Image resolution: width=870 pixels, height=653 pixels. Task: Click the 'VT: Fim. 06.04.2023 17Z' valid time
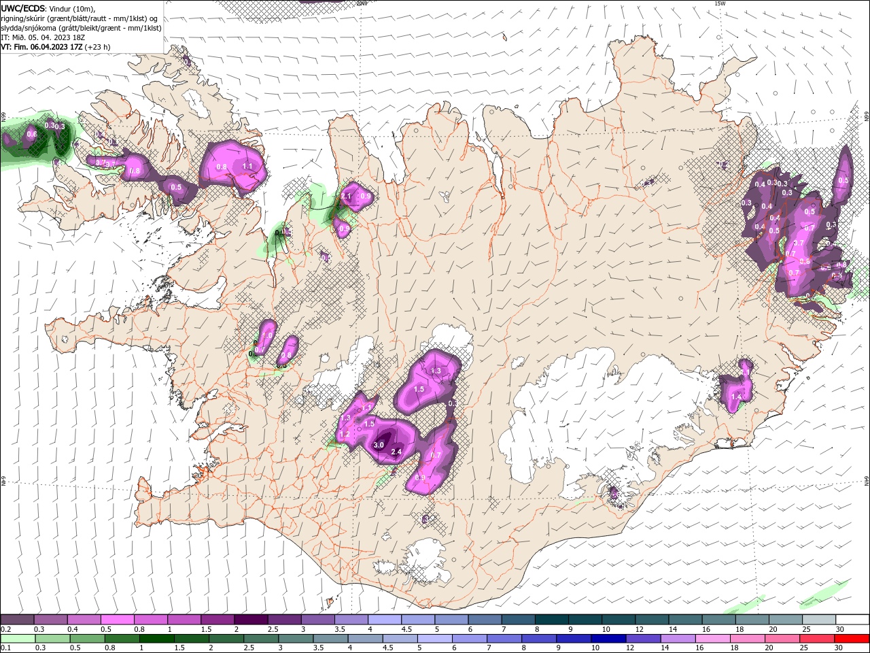coord(41,47)
